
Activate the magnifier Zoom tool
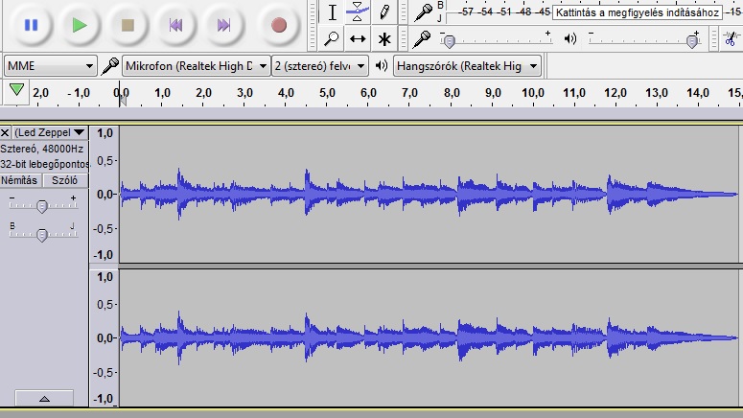tap(332, 39)
